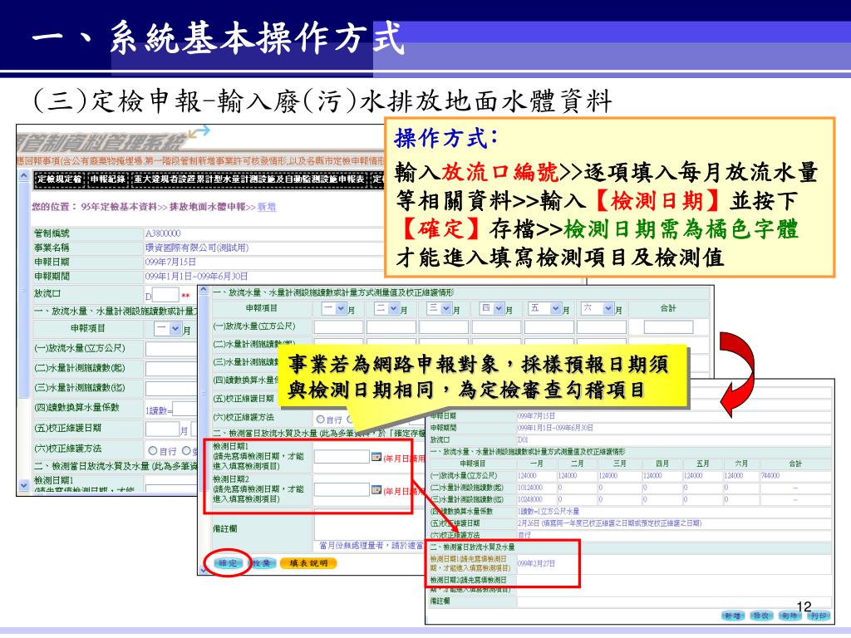
Task: Click the 放流口 number input field
Action: [165, 295]
